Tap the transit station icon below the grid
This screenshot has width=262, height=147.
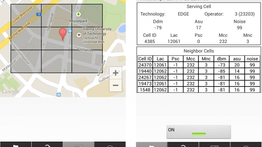(58, 95)
